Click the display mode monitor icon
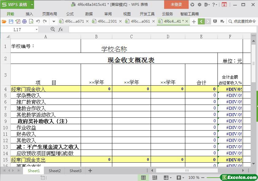Viewport: 258px width, 181px height. click(x=215, y=21)
